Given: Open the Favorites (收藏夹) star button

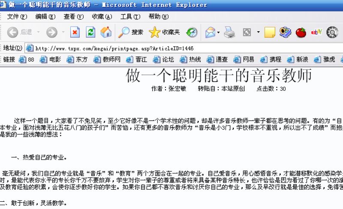Looking at the screenshot, I should tap(164, 33).
